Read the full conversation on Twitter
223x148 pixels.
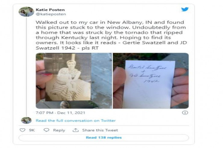(x=76, y=120)
